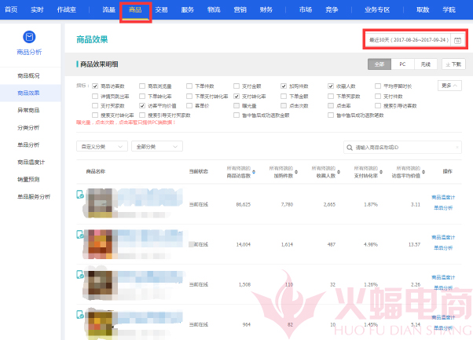Open the 自定义分类 dropdown
The image size is (473, 340).
tap(101, 146)
